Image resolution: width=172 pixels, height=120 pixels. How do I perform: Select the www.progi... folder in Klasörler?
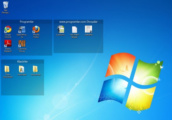(x=36, y=69)
